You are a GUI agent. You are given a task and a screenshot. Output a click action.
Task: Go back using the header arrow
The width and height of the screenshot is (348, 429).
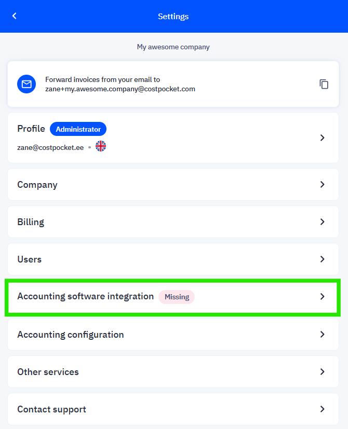[15, 16]
